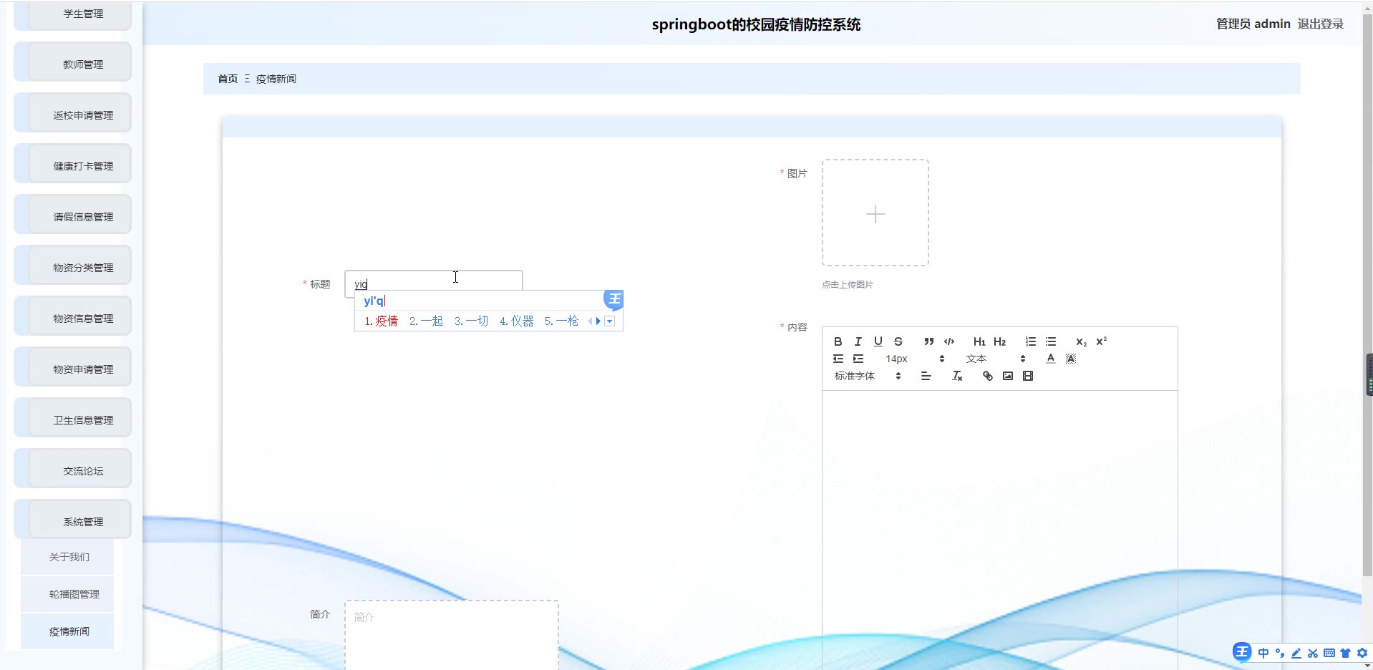Open IME soft keyboard
1373x670 pixels.
[x=1329, y=653]
